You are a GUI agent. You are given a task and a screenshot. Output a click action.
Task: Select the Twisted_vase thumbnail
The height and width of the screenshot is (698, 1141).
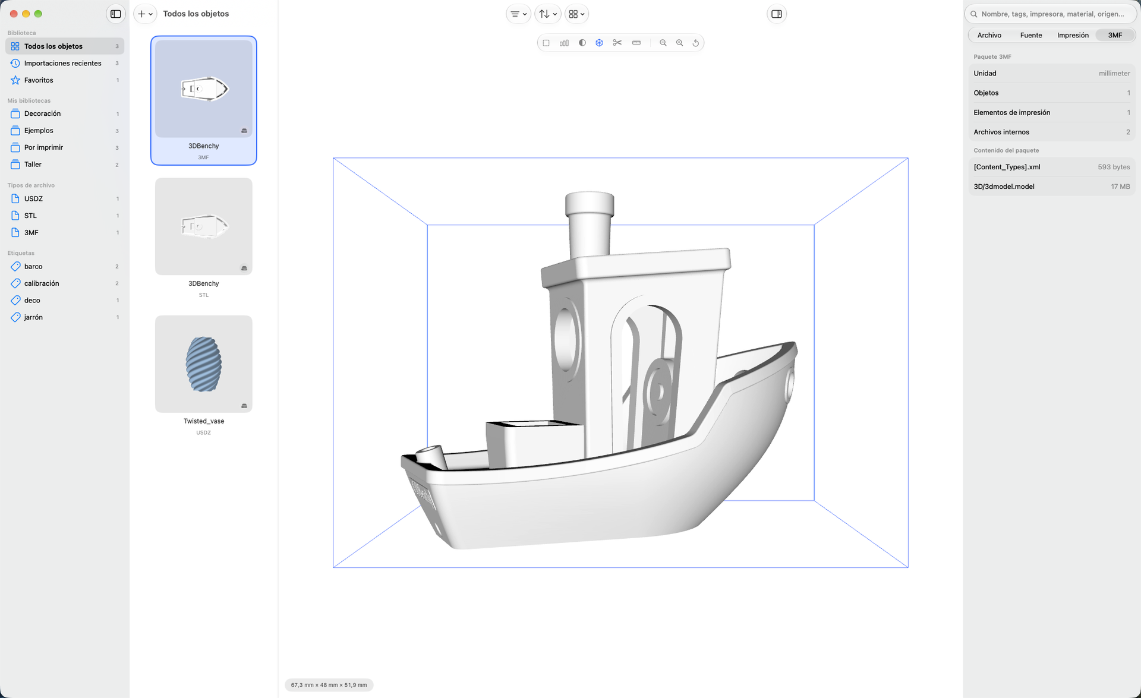(204, 364)
